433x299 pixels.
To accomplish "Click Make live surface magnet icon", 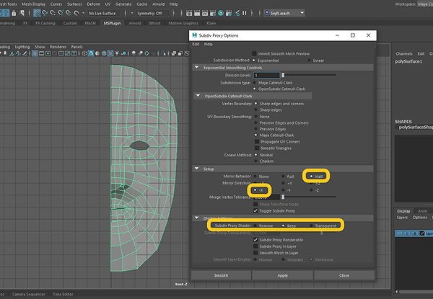I will (x=76, y=13).
